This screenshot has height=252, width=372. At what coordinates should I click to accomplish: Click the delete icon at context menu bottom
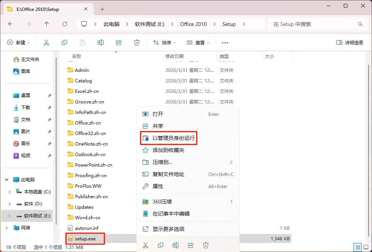point(206,245)
